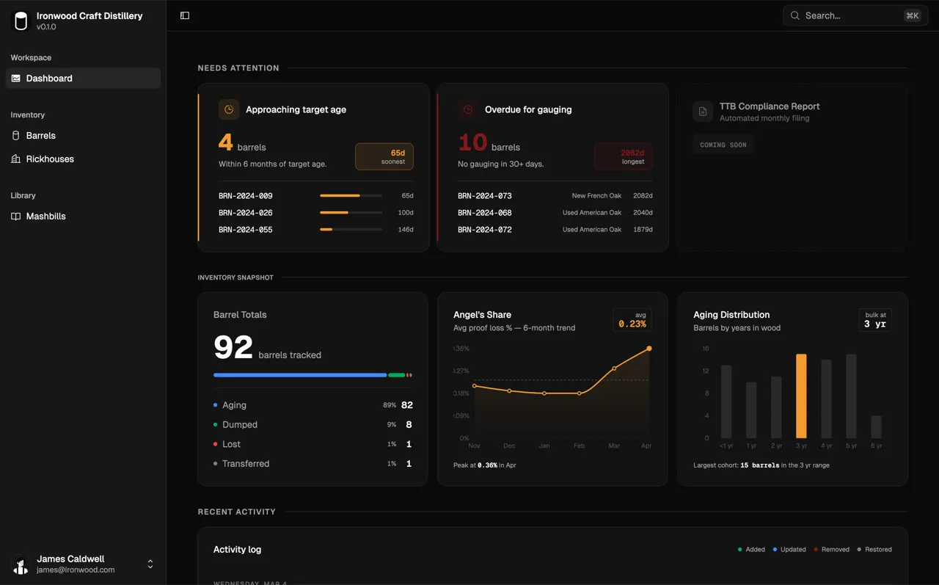The image size is (939, 585).
Task: Click the search magnifier icon
Action: point(794,15)
